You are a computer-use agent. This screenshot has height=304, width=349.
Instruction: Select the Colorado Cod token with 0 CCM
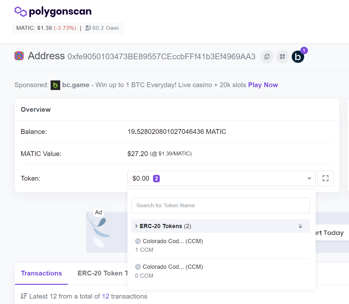(220, 271)
